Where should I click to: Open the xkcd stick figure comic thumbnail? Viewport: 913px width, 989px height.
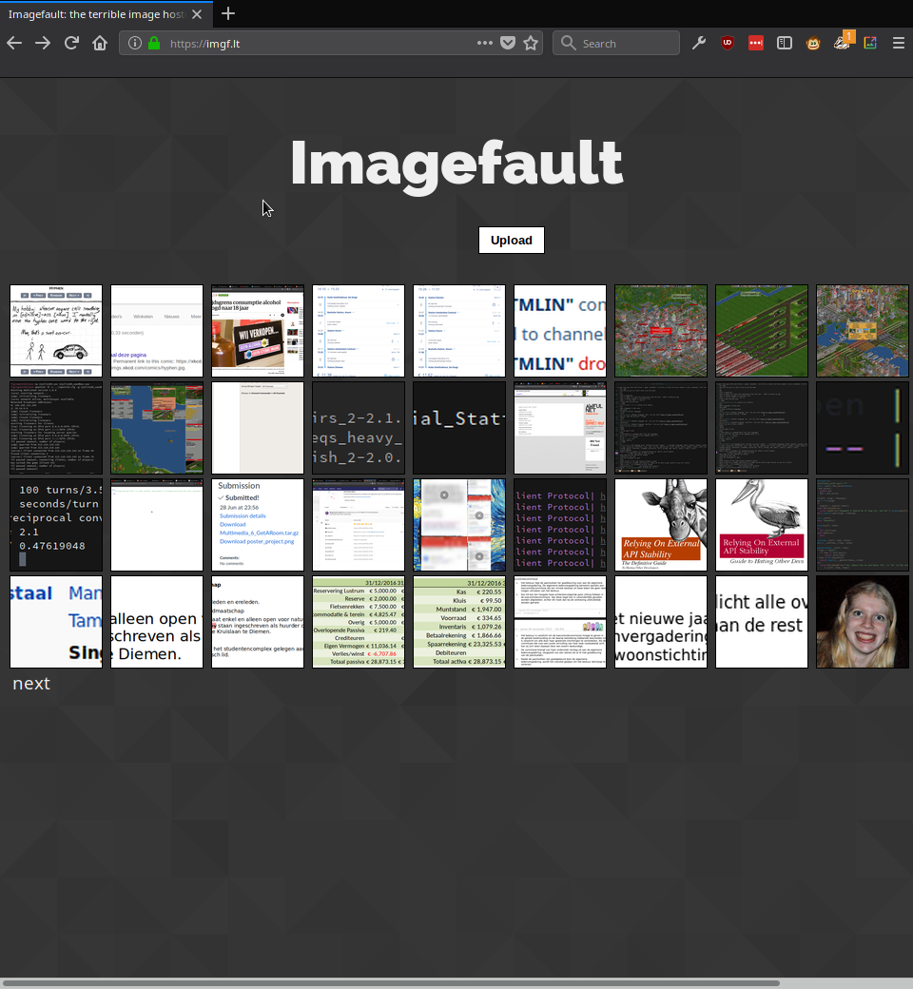point(56,331)
